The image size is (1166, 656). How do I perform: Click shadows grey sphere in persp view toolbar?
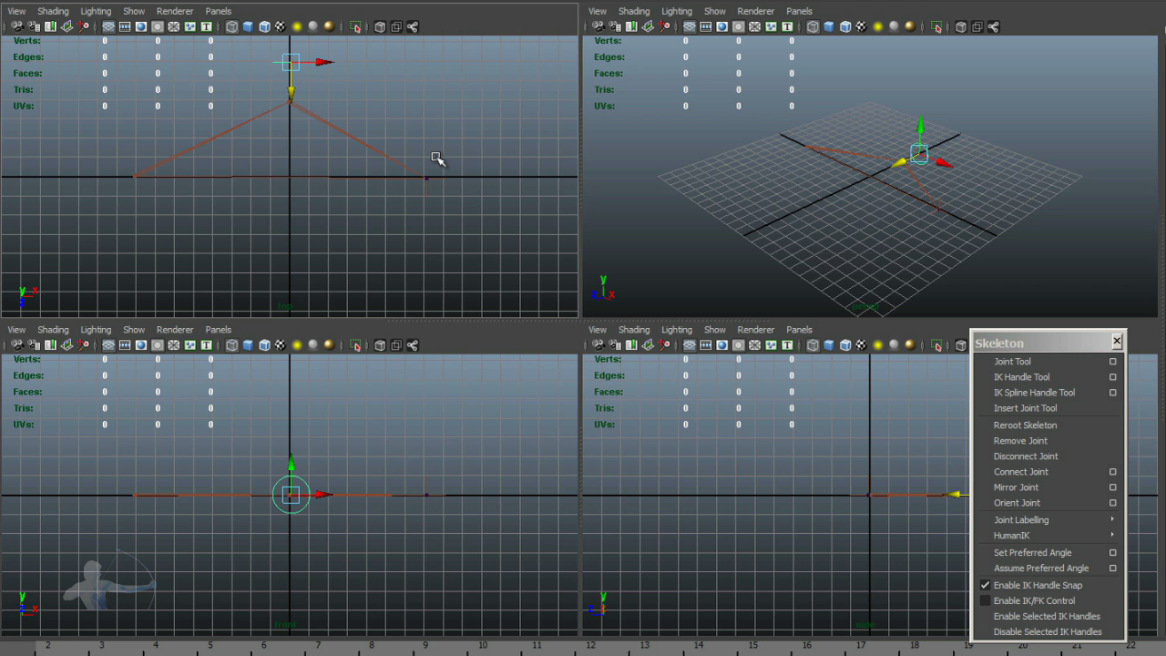point(895,26)
